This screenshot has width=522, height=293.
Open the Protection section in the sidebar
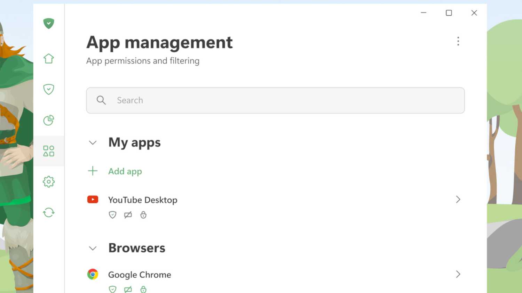[49, 89]
